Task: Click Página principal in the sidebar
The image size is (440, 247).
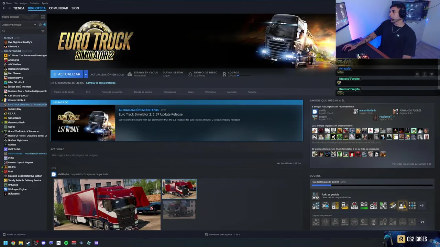Action: click(10, 17)
